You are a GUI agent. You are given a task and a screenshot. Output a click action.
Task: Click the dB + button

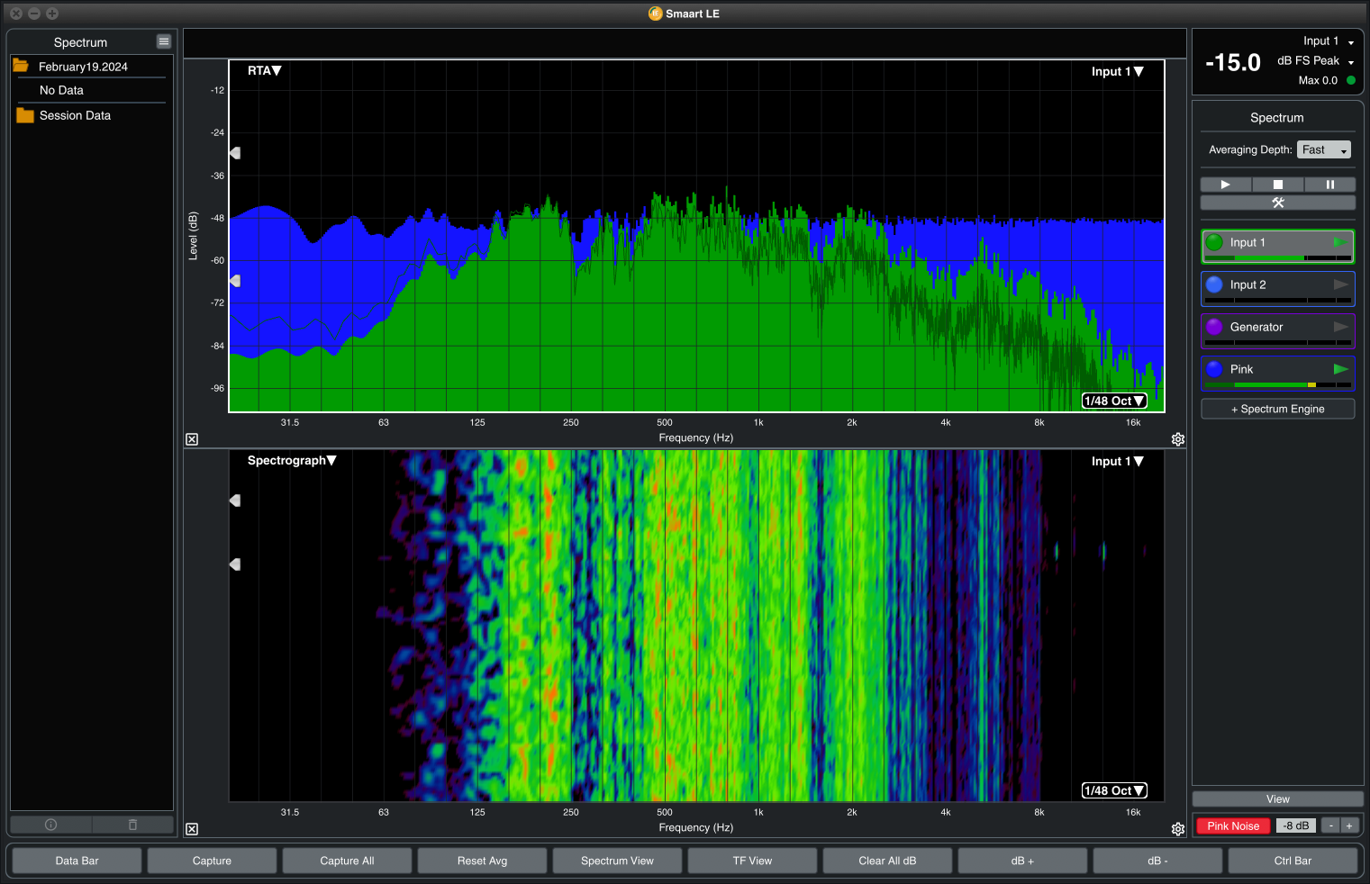(x=1022, y=861)
